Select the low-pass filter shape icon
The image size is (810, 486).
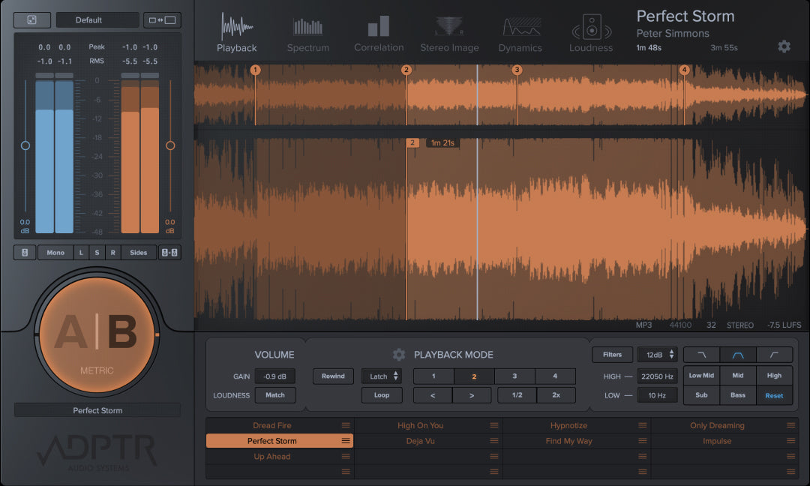(x=702, y=355)
